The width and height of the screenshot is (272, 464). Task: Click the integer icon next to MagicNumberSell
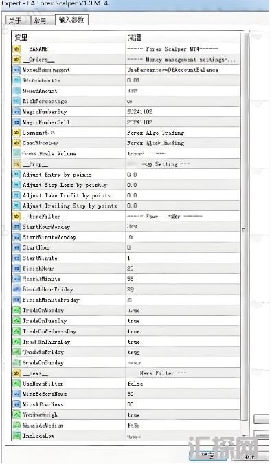(x=16, y=122)
